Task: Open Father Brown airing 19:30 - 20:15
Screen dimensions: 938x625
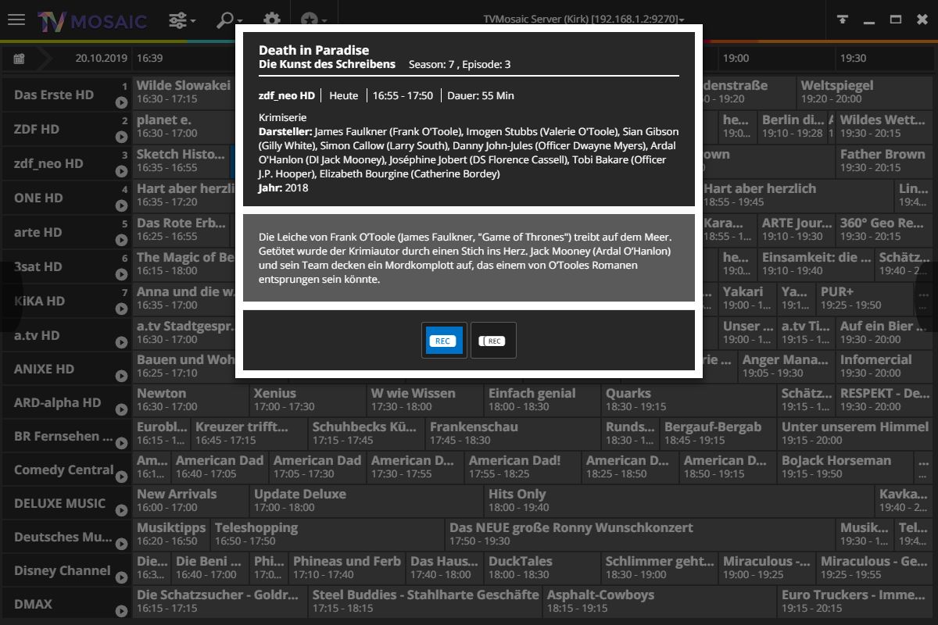Action: tap(885, 160)
